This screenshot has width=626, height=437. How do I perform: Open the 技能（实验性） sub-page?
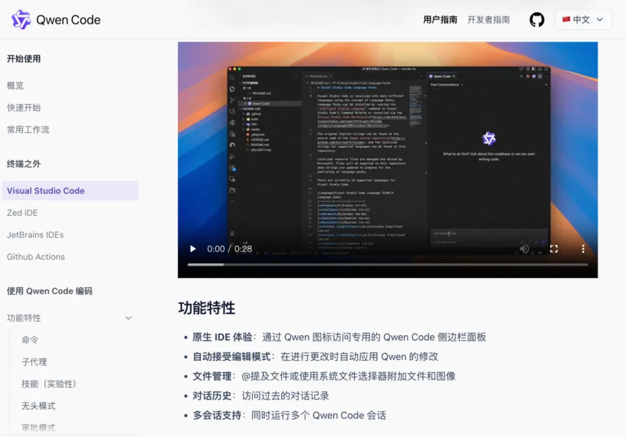49,384
